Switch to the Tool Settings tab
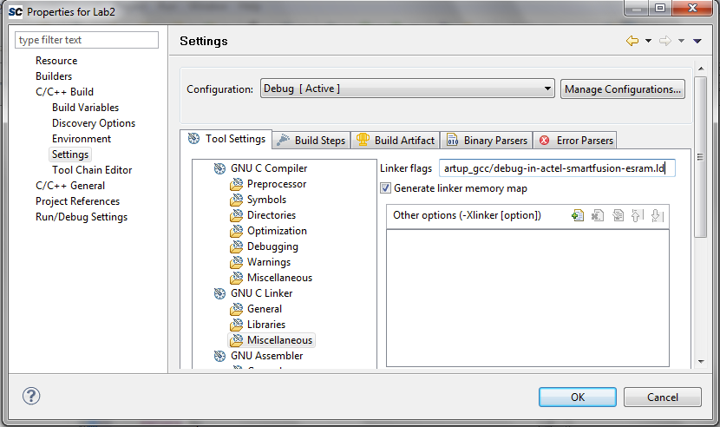This screenshot has height=427, width=720. click(226, 139)
